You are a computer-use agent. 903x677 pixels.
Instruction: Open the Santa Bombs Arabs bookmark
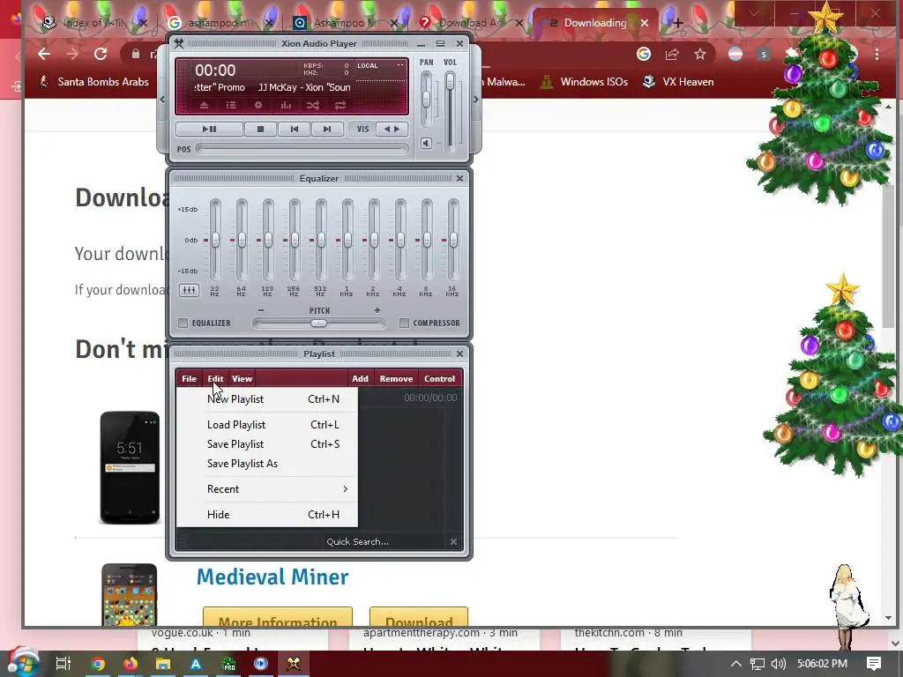tap(93, 82)
